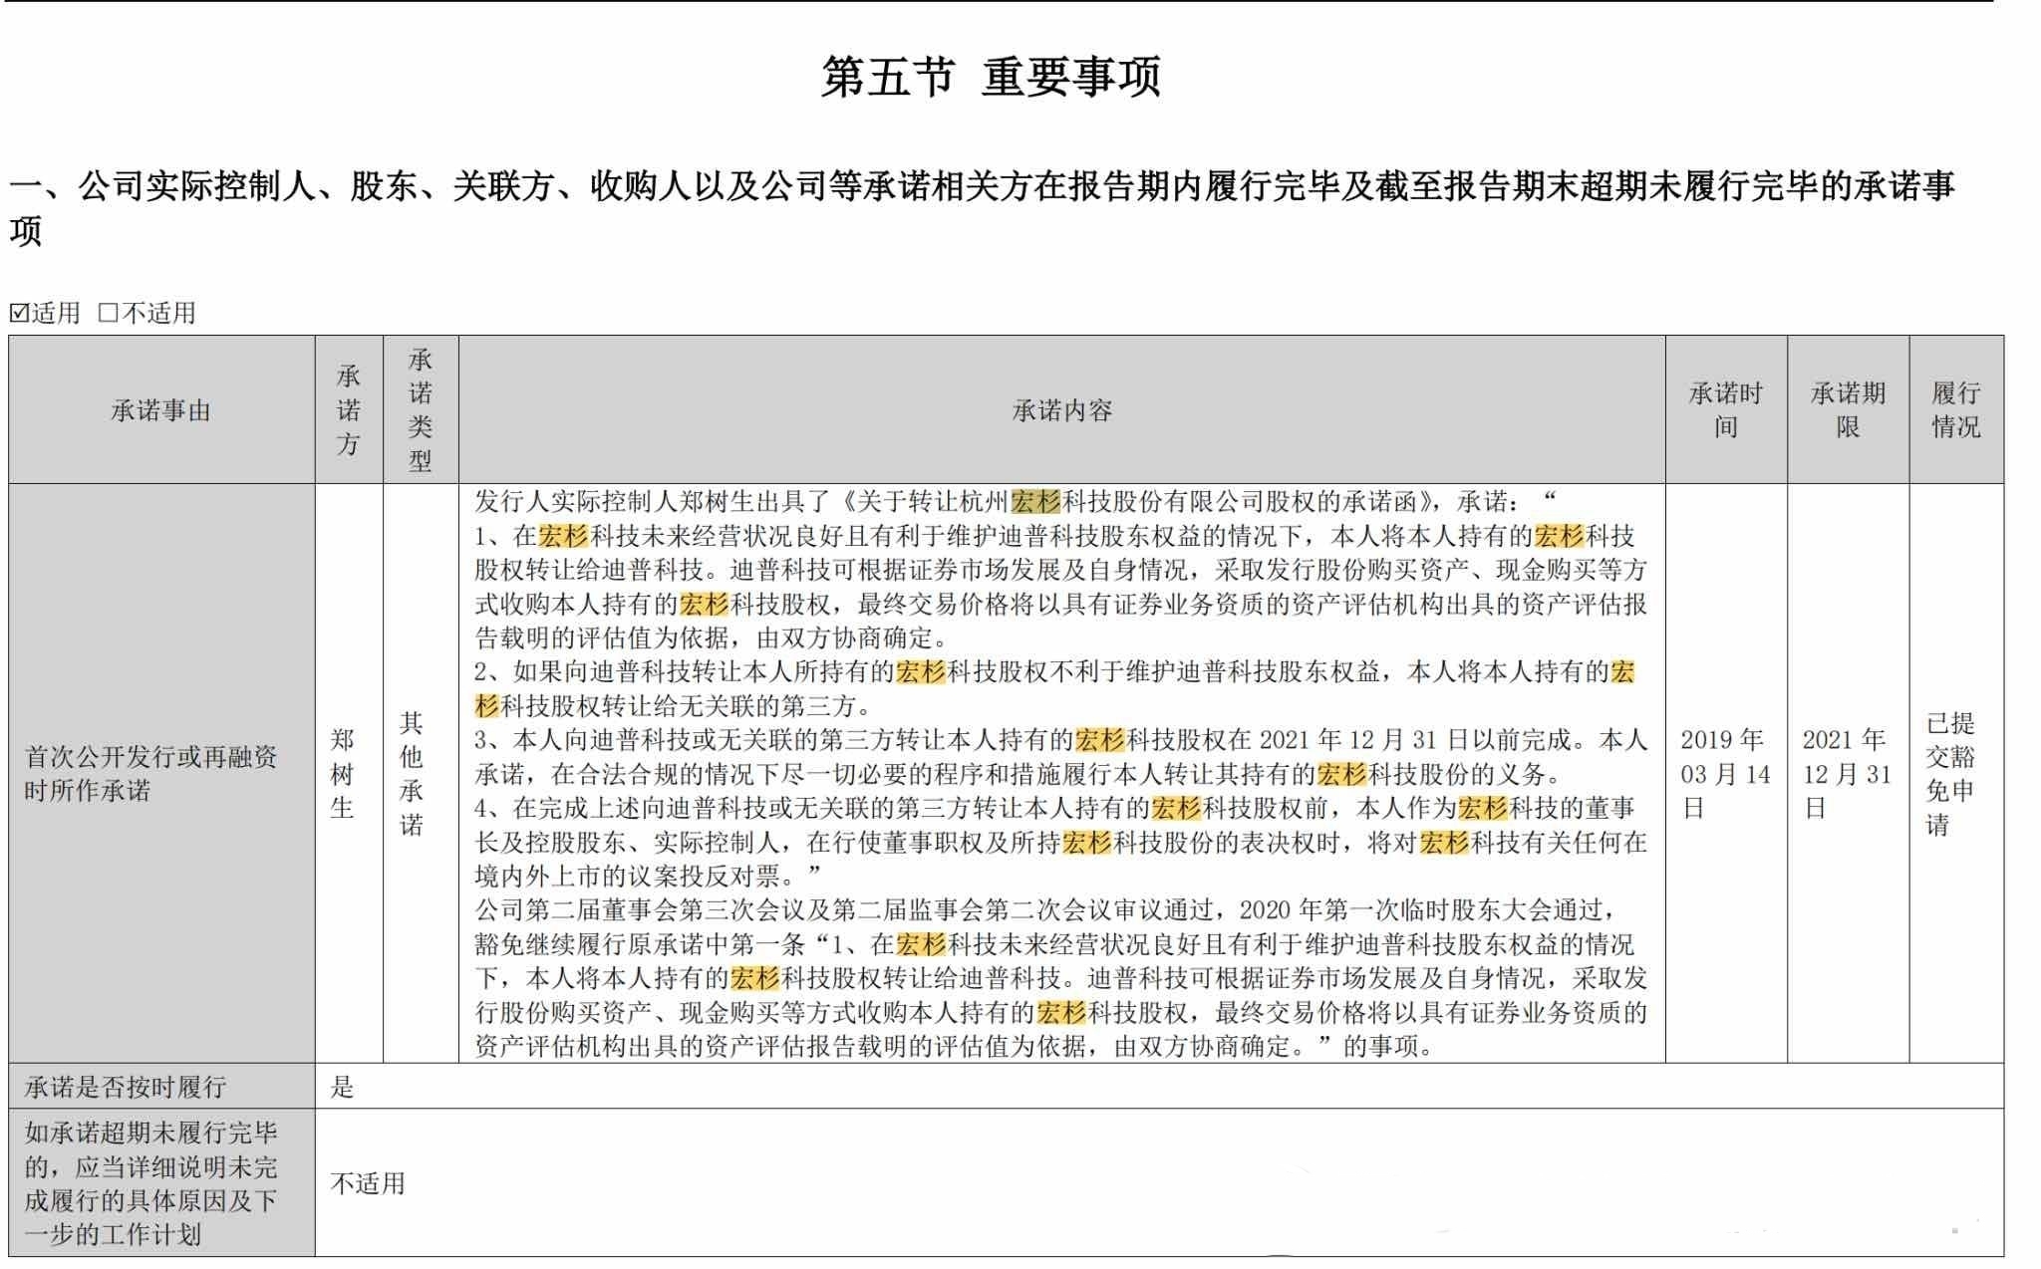Image resolution: width=2041 pixels, height=1269 pixels.
Task: Select the 郑树生 cell in the table
Action: [342, 774]
